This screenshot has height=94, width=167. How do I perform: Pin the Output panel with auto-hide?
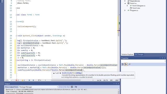pos(116,84)
